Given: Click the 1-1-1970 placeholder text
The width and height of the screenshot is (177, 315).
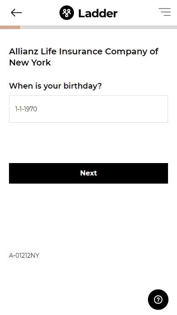Looking at the screenshot, I should [26, 109].
